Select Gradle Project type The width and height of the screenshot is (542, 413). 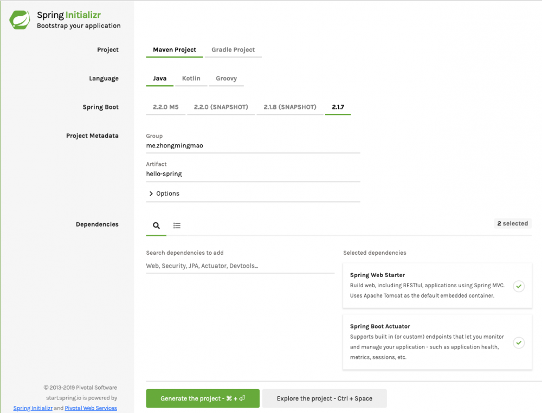[233, 50]
